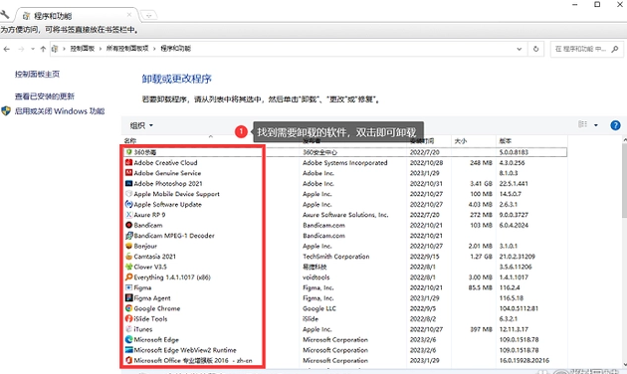This screenshot has height=374, width=627.
Task: Select the Microsoft Edge icon in list
Action: 128,339
